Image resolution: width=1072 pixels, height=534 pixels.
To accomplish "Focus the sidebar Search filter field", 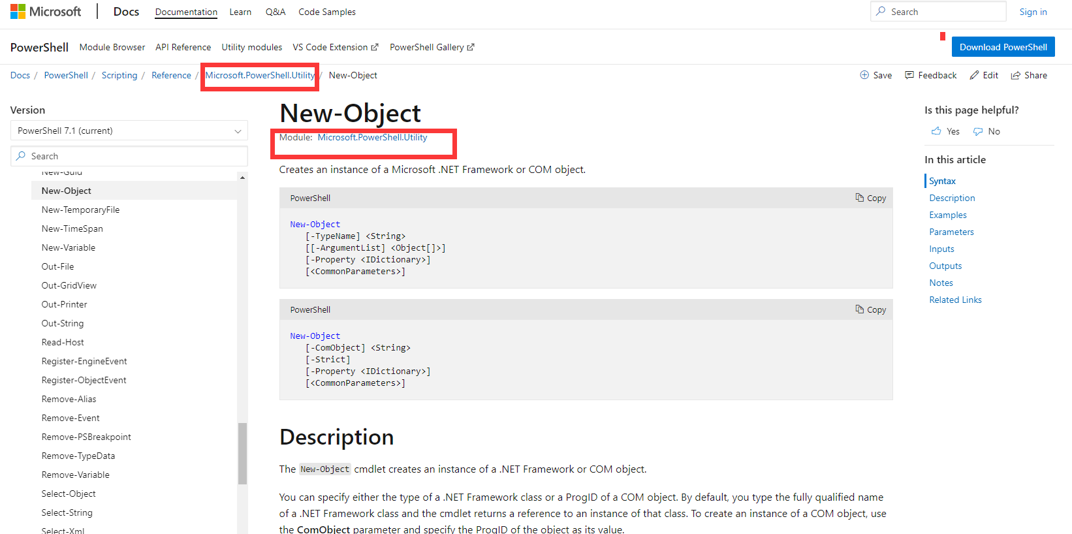I will pos(129,156).
